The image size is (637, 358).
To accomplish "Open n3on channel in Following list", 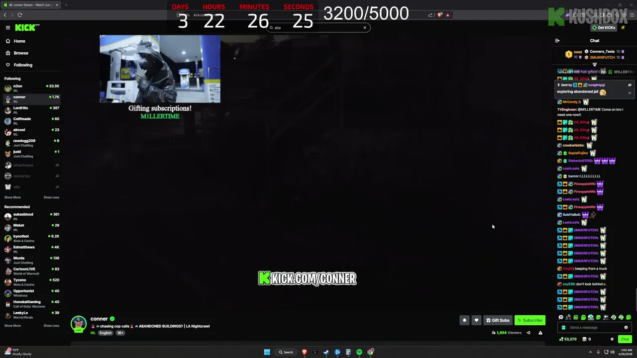I will coord(32,88).
